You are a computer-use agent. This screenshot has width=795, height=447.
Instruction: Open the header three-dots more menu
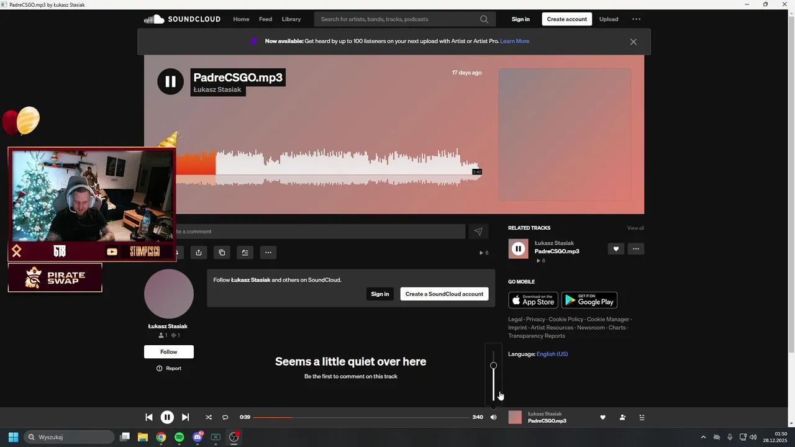[636, 19]
